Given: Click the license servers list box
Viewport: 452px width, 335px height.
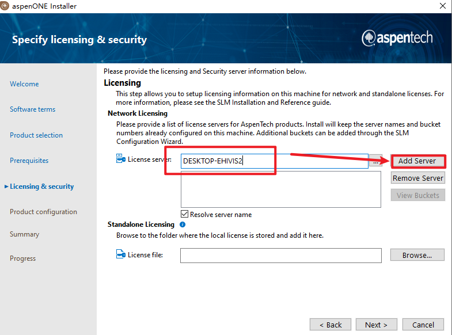Looking at the screenshot, I should point(280,189).
